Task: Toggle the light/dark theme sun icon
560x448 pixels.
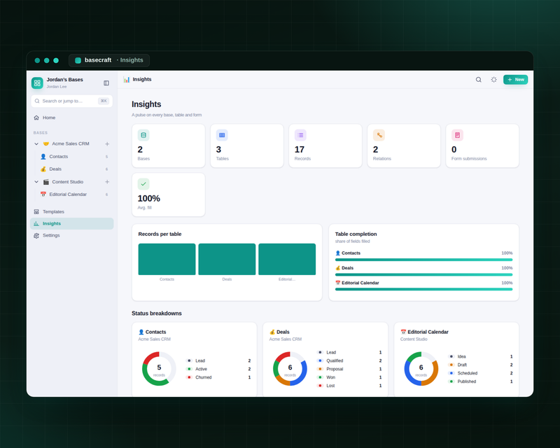Action: [493, 80]
